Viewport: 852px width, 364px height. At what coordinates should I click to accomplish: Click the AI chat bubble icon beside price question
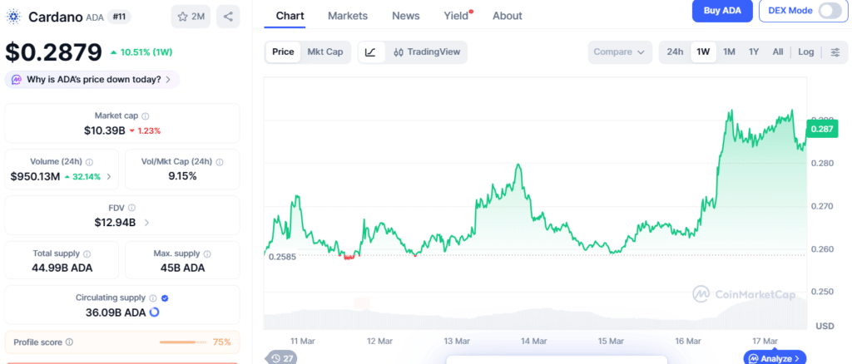pos(17,80)
